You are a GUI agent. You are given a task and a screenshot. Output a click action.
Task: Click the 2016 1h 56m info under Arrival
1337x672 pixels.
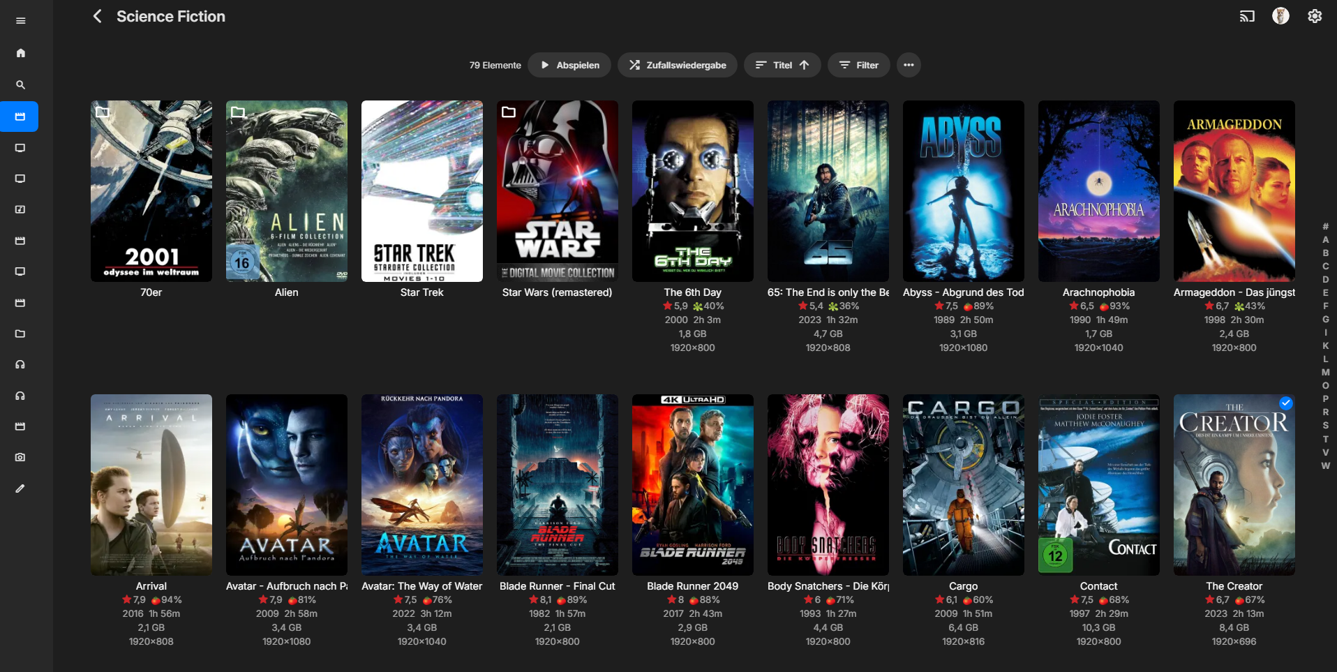tap(151, 613)
